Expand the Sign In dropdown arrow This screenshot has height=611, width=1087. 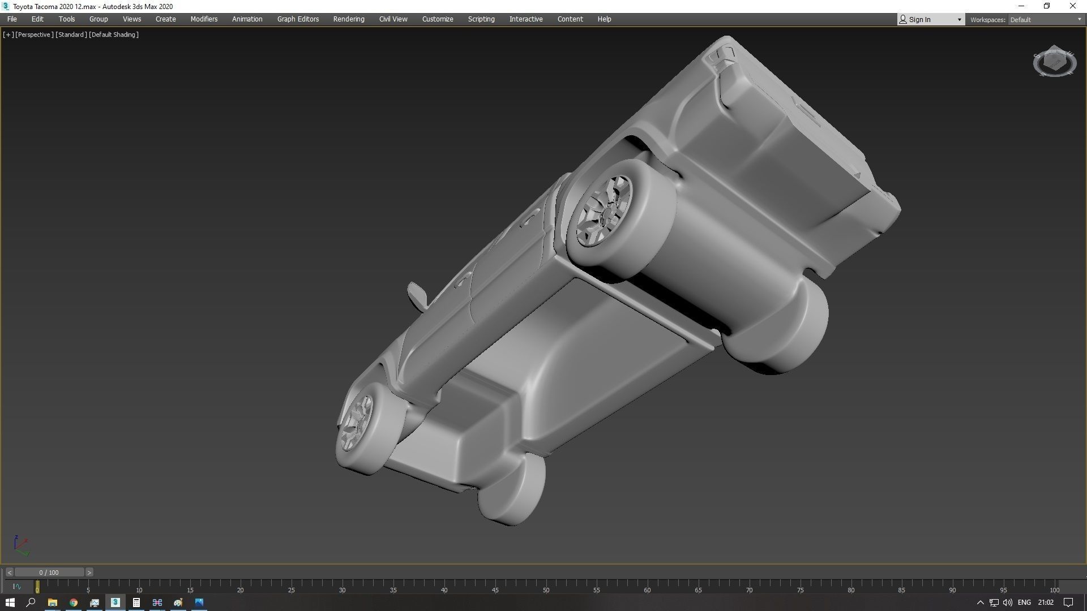pyautogui.click(x=959, y=20)
